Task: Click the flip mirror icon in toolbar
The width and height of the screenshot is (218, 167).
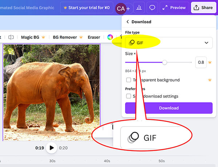Action: click(x=11, y=37)
